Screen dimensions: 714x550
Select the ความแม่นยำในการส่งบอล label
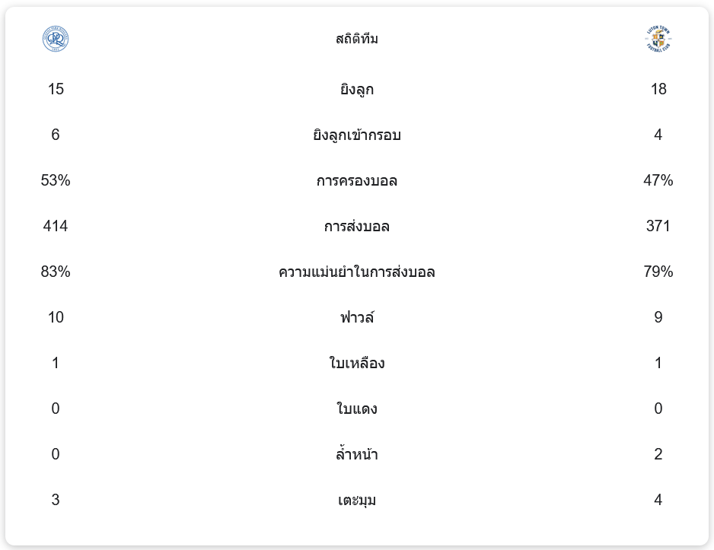tap(357, 272)
